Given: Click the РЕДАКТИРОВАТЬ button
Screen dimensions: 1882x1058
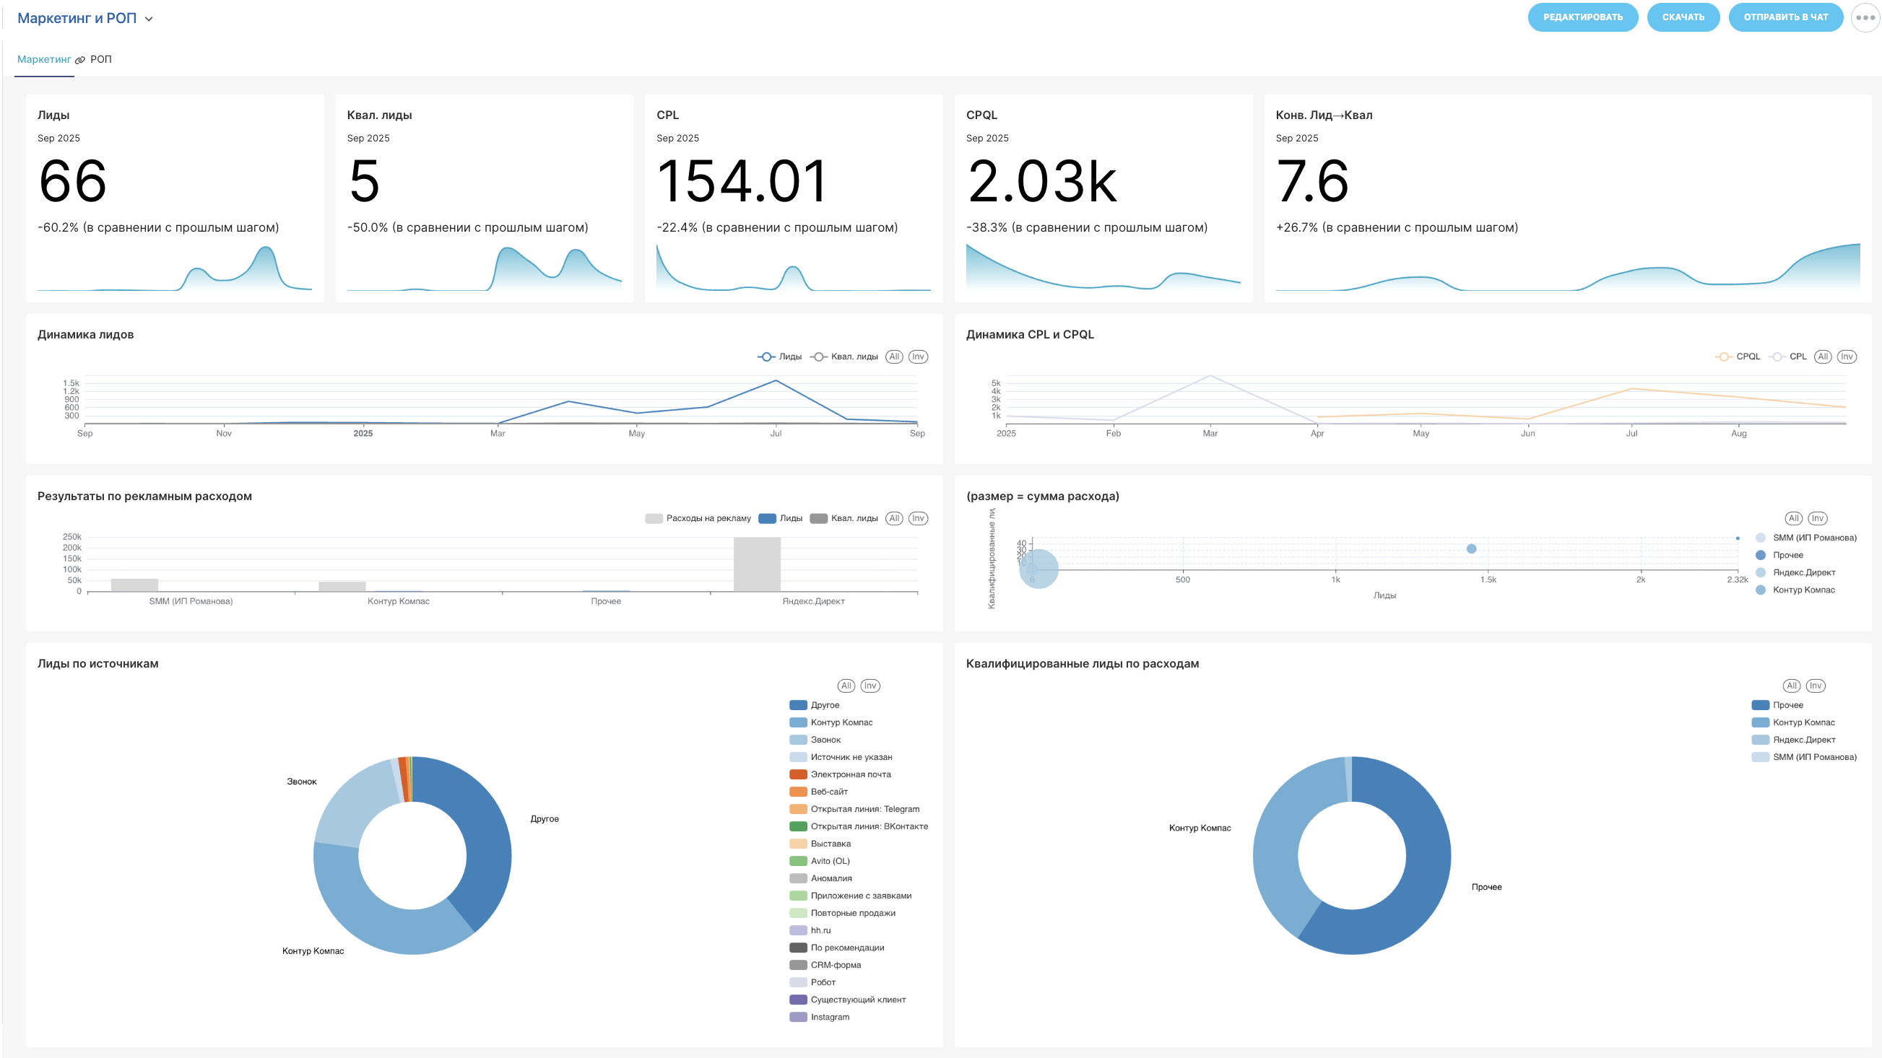Looking at the screenshot, I should click(1582, 17).
